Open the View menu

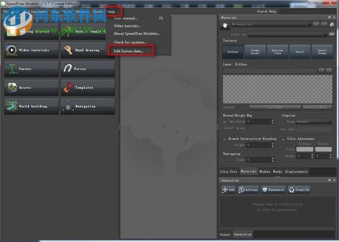(55, 12)
